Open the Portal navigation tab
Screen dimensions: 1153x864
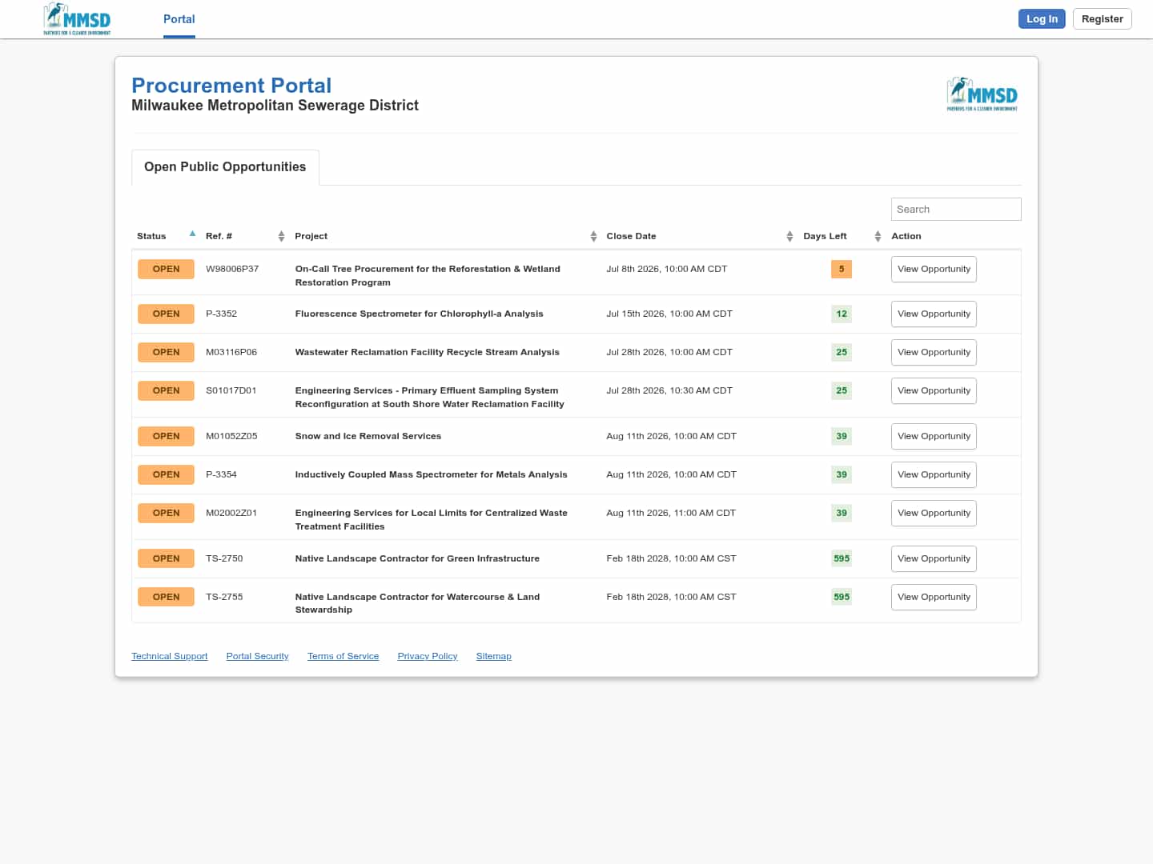pos(179,19)
